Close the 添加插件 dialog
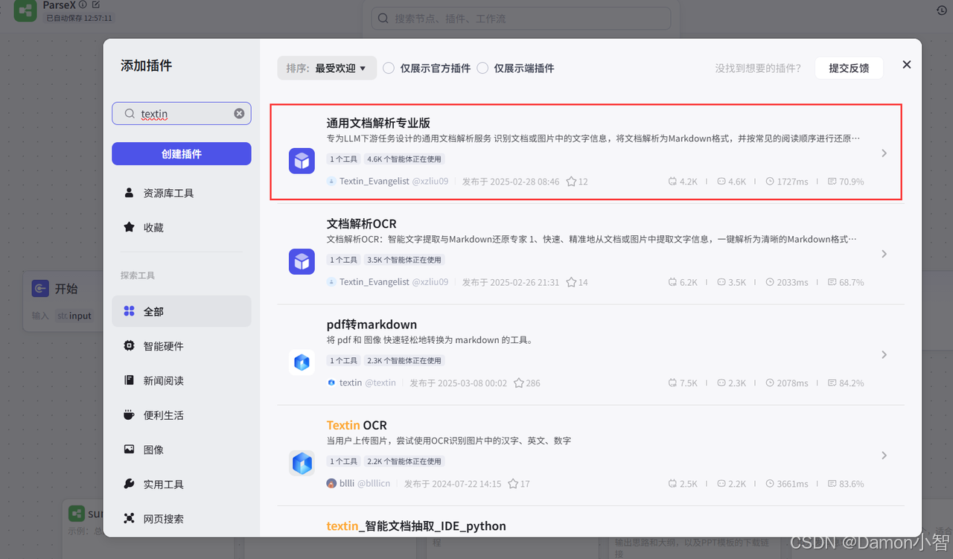 pyautogui.click(x=907, y=65)
